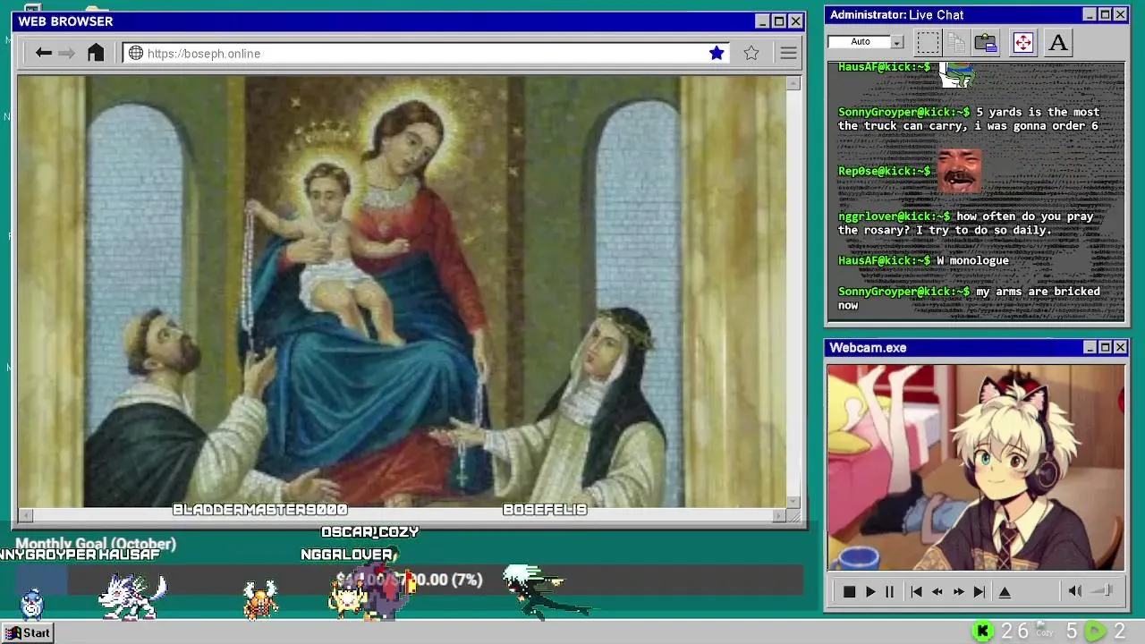The image size is (1145, 644).
Task: Click the religious painting in browser
Action: click(x=402, y=292)
